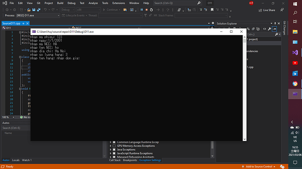Open file via toolbar folder icon
This screenshot has width=302, height=169.
click(x=29, y=10)
